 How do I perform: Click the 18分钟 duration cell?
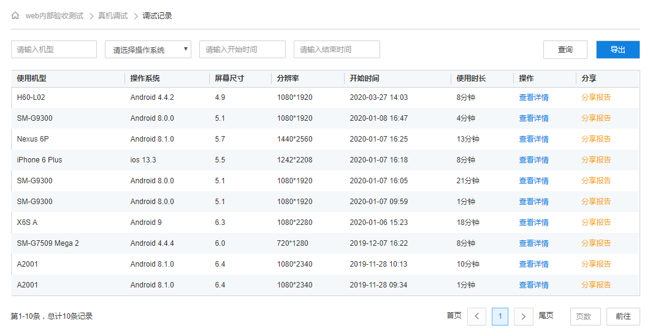click(468, 223)
